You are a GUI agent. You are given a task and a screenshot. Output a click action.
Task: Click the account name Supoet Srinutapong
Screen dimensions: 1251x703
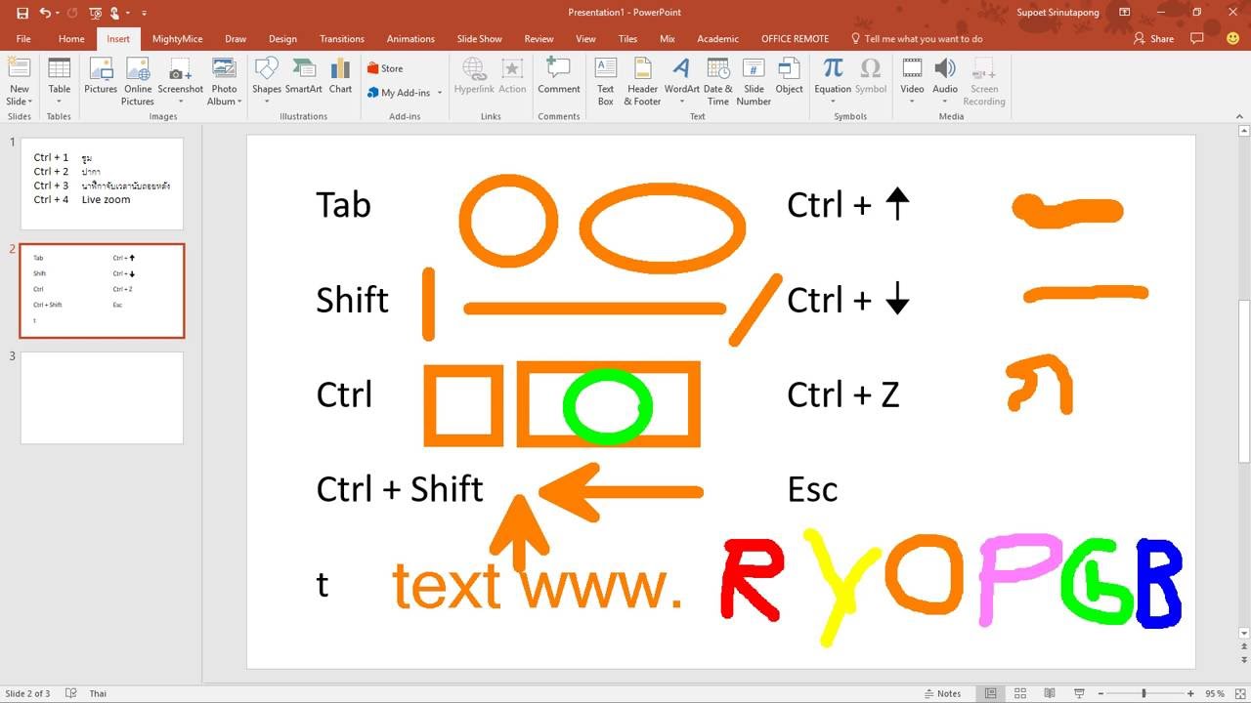(x=1058, y=13)
